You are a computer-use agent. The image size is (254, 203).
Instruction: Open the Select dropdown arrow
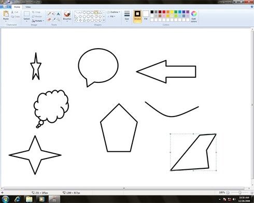pos(26,21)
